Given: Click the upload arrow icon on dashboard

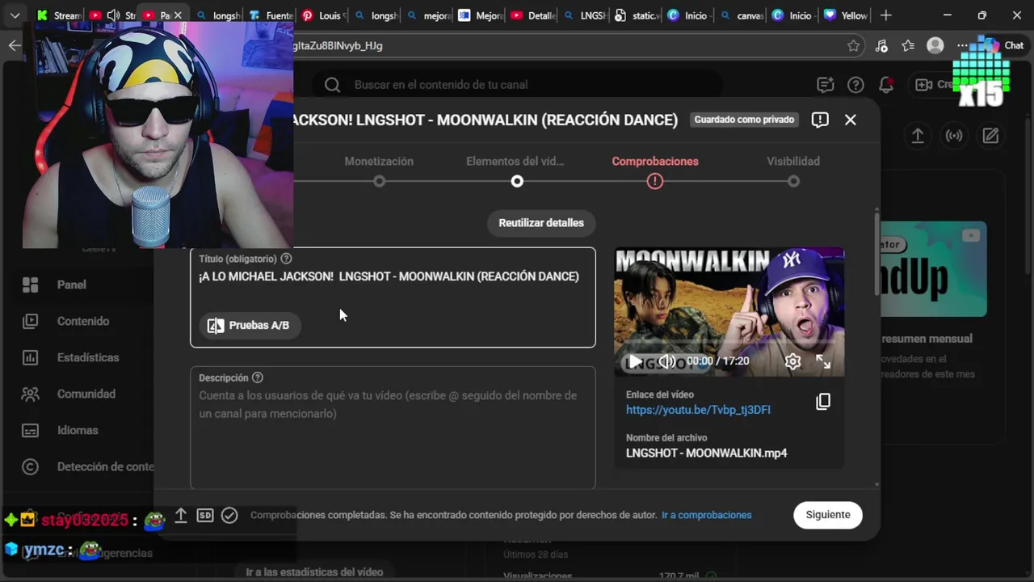Looking at the screenshot, I should tap(918, 136).
